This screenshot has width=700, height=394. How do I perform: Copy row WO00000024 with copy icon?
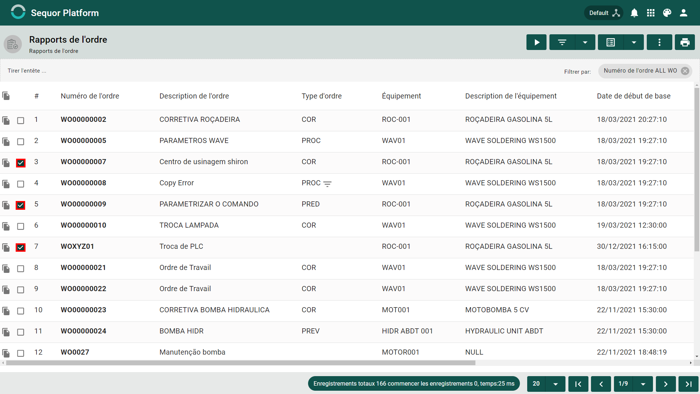[x=6, y=332]
